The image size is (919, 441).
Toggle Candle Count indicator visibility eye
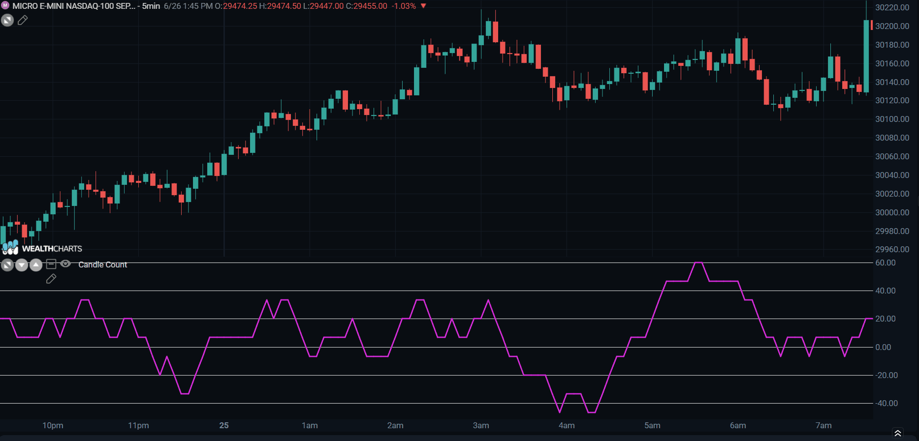tap(65, 264)
